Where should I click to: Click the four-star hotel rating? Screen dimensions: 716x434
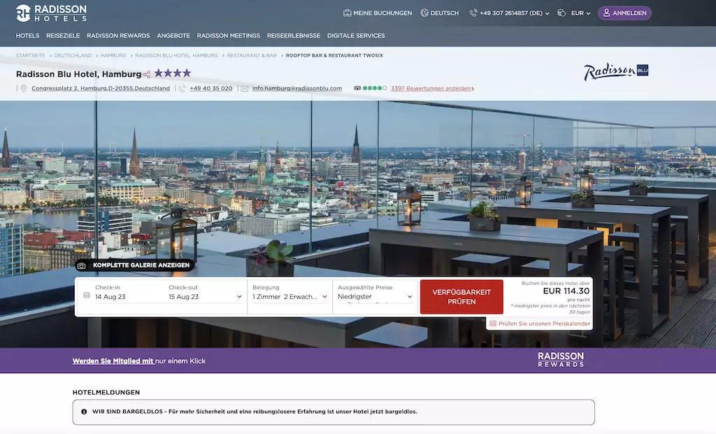(x=173, y=73)
